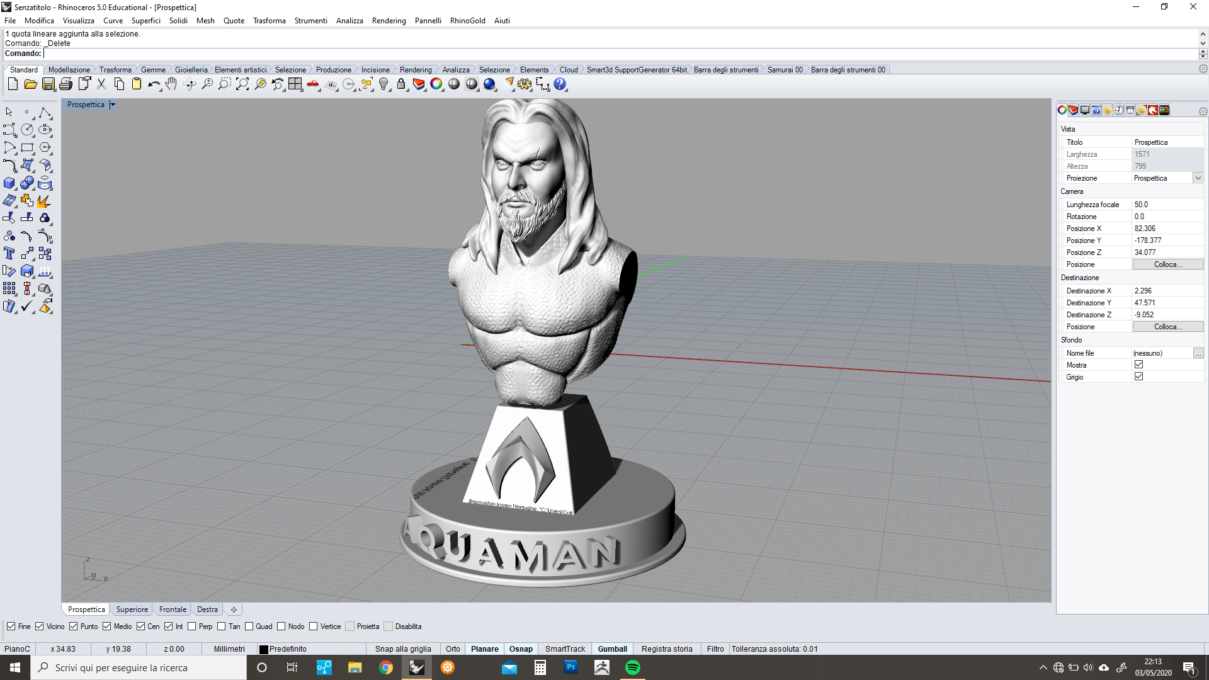Toggle Gumball in the status bar
The image size is (1209, 680).
coord(612,649)
